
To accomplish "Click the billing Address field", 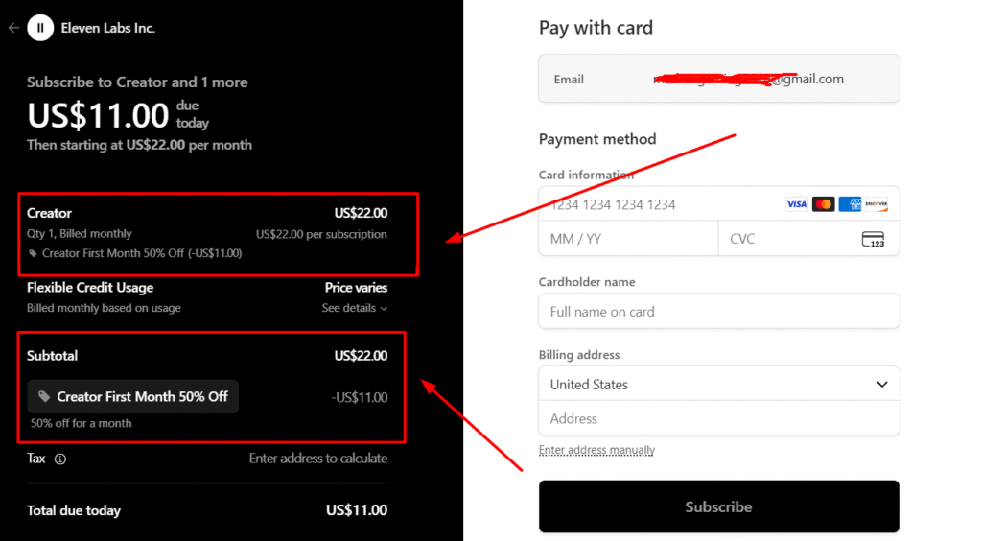I will click(719, 418).
